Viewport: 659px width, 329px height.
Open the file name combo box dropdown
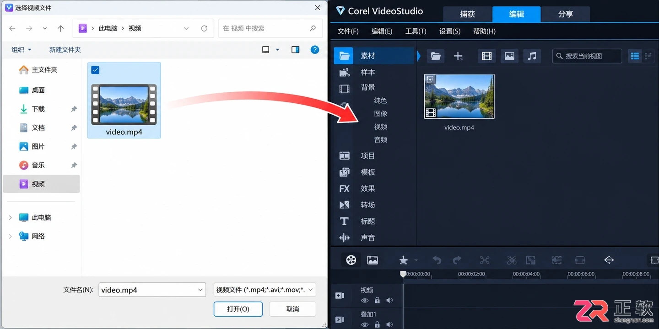pos(200,290)
